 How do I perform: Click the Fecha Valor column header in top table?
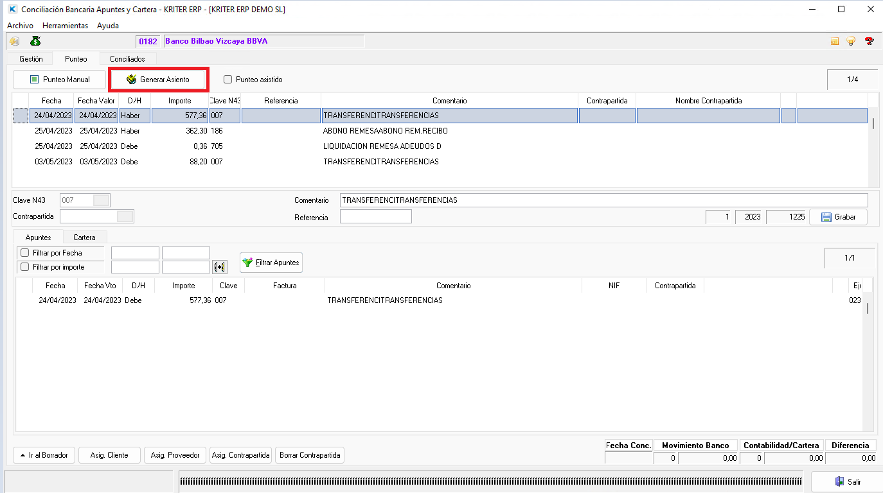click(96, 101)
